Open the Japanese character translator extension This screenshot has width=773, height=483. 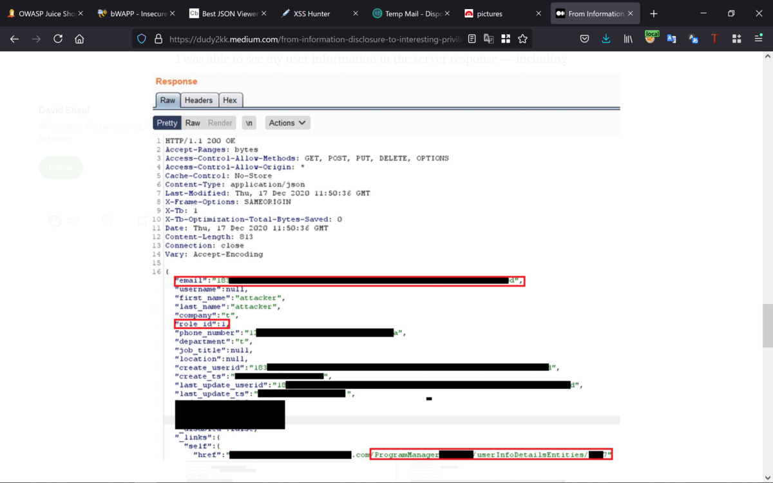tap(693, 39)
